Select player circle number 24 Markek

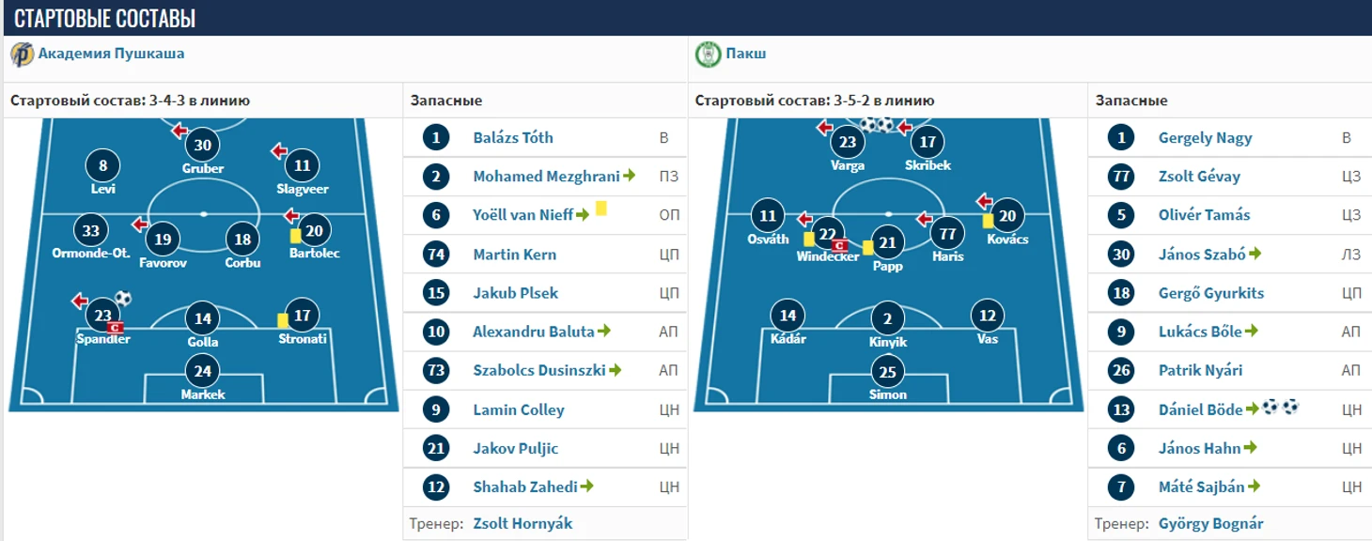(x=203, y=371)
